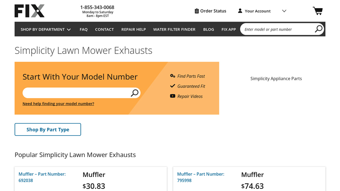The height and width of the screenshot is (191, 340).
Task: Open the Simplicity Appliance Parts link
Action: click(x=276, y=79)
